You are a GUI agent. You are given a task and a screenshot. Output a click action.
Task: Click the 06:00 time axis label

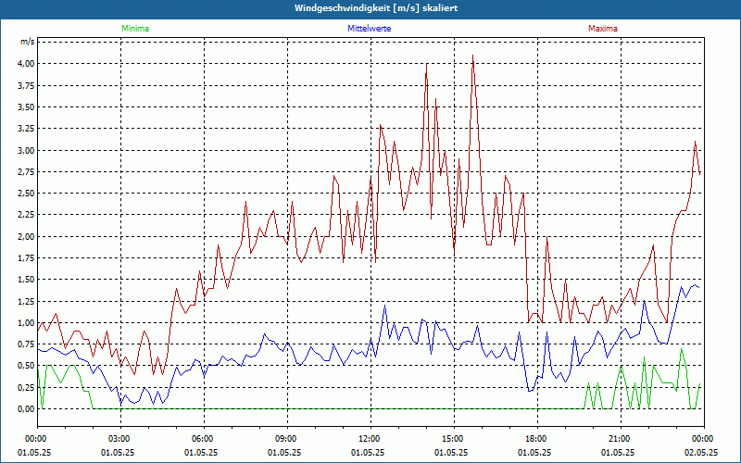tap(204, 439)
